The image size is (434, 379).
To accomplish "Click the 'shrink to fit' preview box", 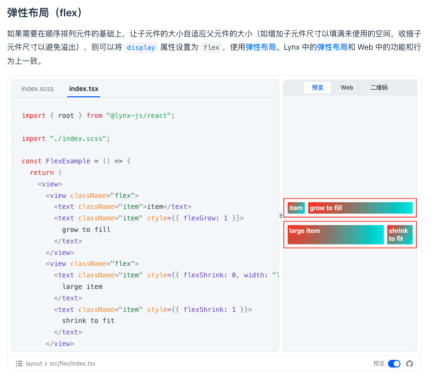I will pos(399,235).
